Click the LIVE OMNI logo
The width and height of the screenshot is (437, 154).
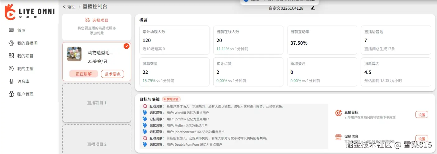pyautogui.click(x=30, y=12)
